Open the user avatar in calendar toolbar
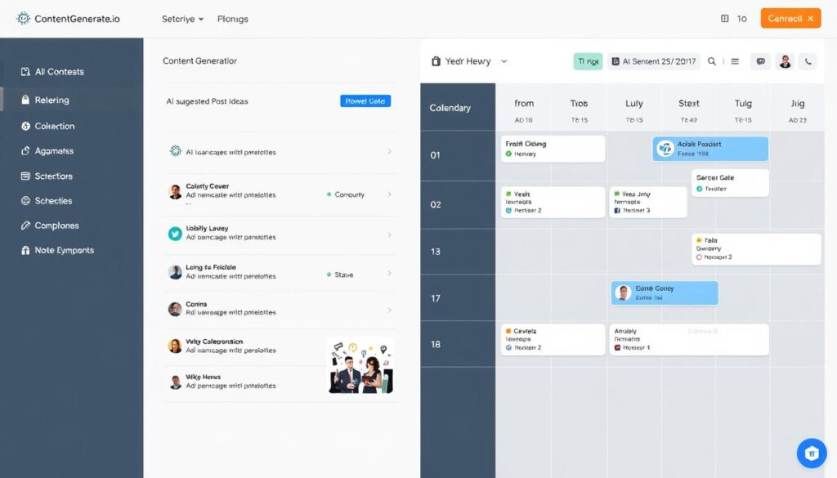 [x=785, y=61]
